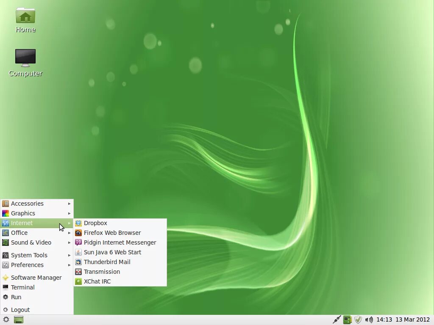Launch XChat IRC

point(97,281)
